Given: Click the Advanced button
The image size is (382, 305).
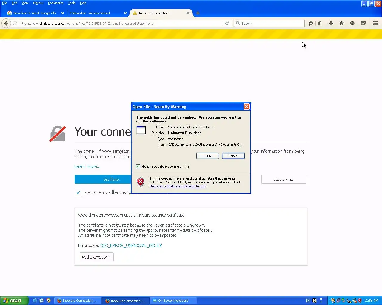Looking at the screenshot, I should coord(284,179).
